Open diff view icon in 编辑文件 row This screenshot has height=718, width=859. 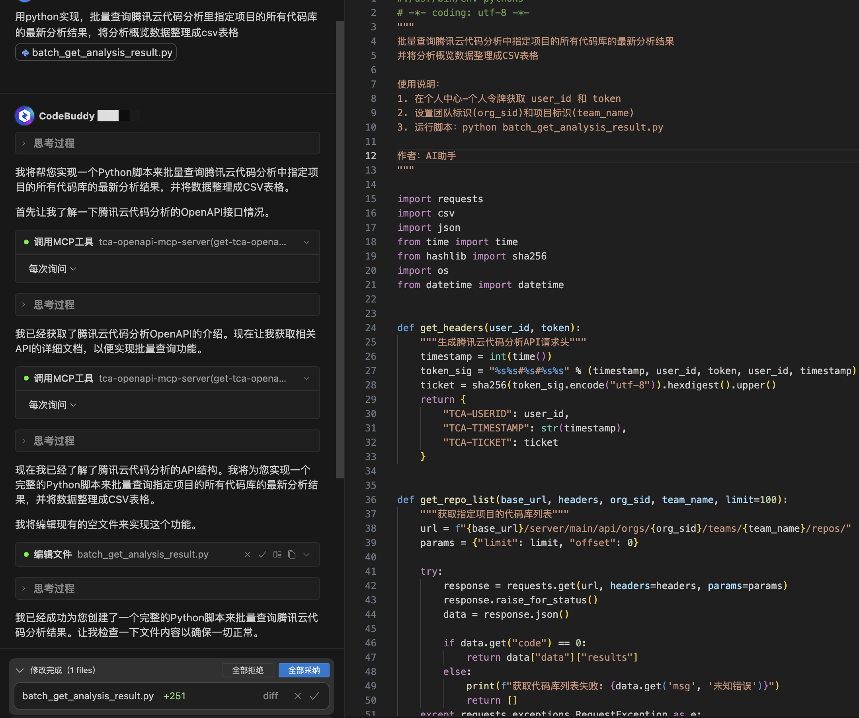(x=277, y=554)
